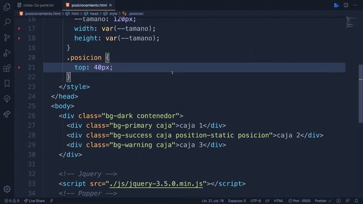Viewport: 363px width, 204px height.
Task: Click the 'caja 3' text on line 29
Action: pos(191,145)
